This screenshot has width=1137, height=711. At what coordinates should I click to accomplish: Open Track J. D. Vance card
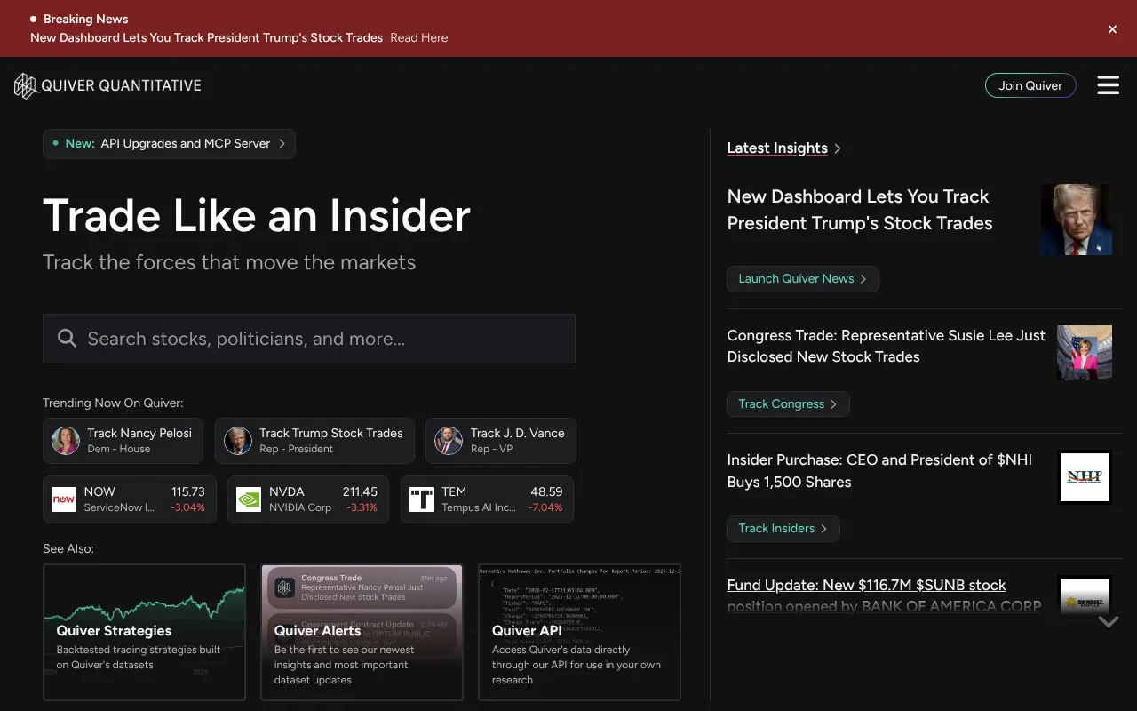501,441
